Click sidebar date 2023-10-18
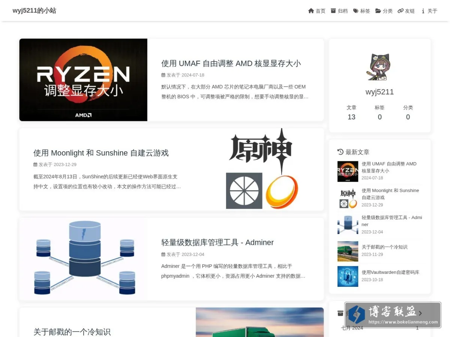The width and height of the screenshot is (450, 337). tap(372, 280)
